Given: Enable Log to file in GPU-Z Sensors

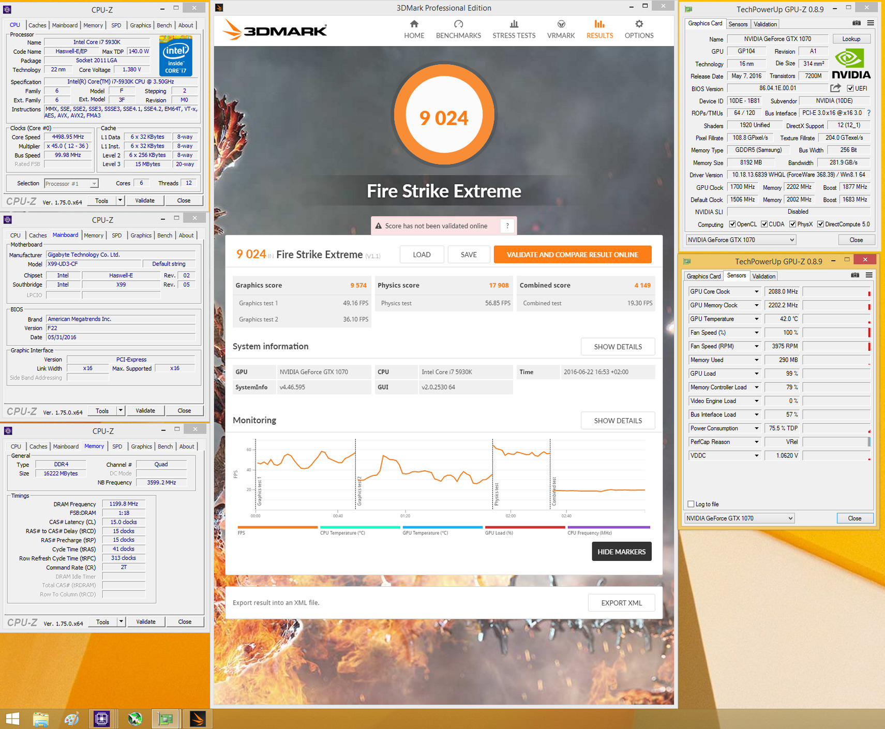Looking at the screenshot, I should [691, 504].
